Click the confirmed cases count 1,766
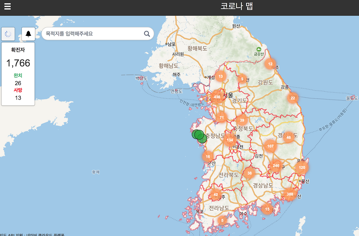The width and height of the screenshot is (359, 236). click(18, 63)
